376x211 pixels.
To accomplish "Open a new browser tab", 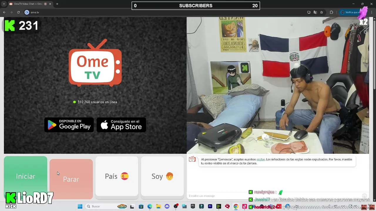I will (x=57, y=4).
